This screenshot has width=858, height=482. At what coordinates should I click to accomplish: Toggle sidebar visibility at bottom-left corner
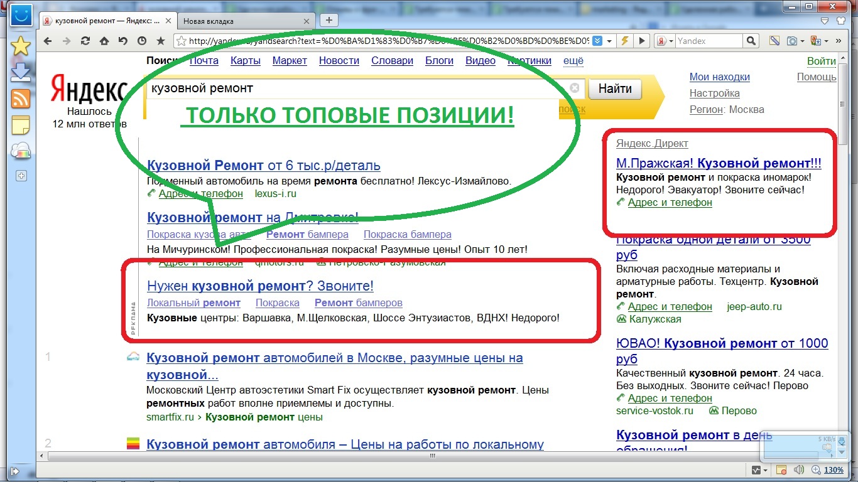(x=15, y=470)
